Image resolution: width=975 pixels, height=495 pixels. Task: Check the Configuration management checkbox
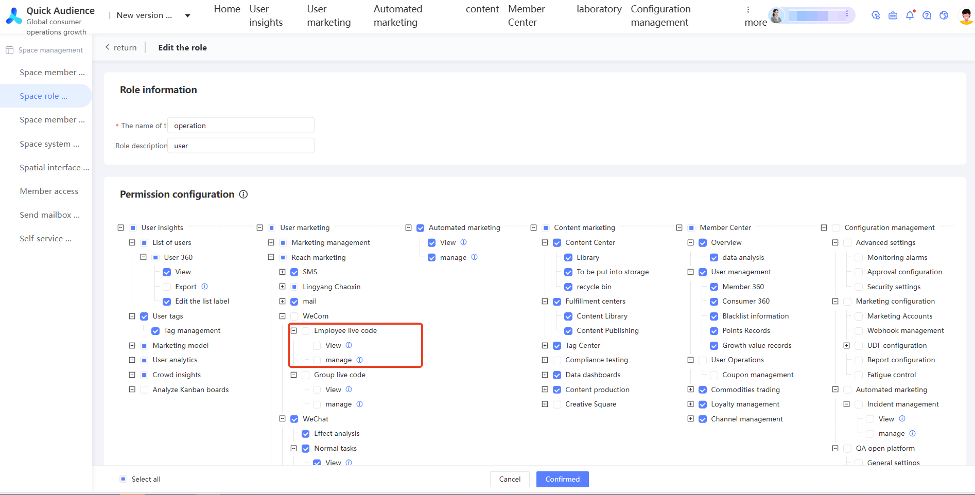click(x=836, y=227)
